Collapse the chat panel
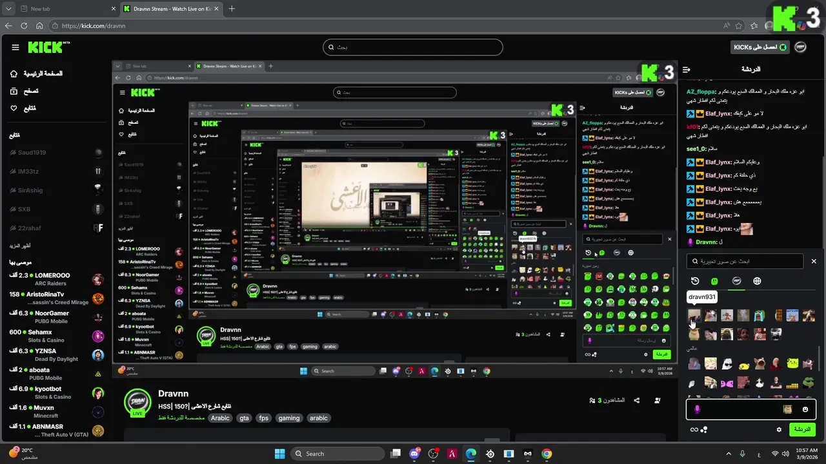 coord(687,70)
